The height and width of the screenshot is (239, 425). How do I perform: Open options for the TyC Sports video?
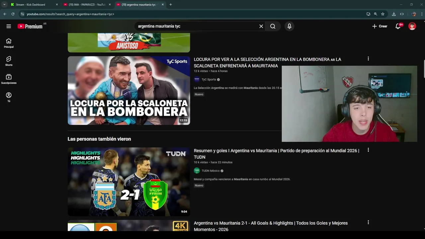(x=368, y=59)
